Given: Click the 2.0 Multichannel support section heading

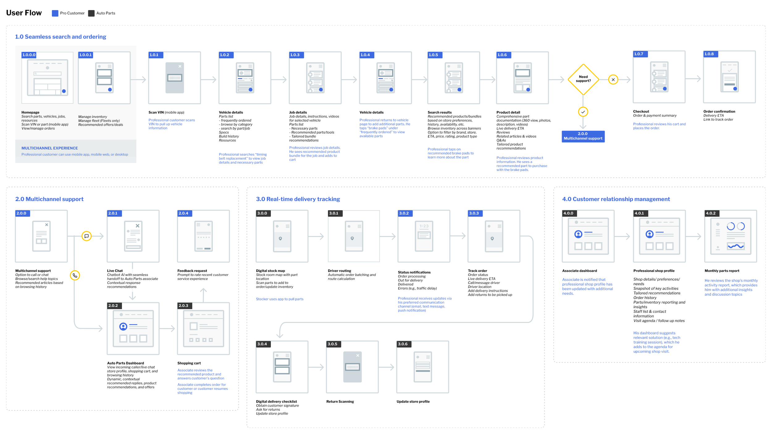Looking at the screenshot, I should tap(49, 199).
